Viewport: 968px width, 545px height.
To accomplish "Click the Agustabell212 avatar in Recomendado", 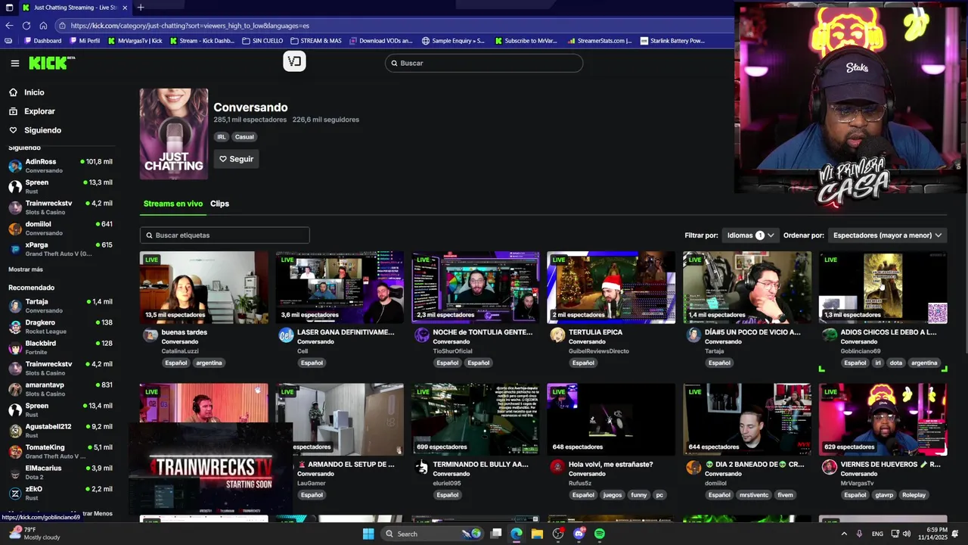I will click(x=15, y=431).
